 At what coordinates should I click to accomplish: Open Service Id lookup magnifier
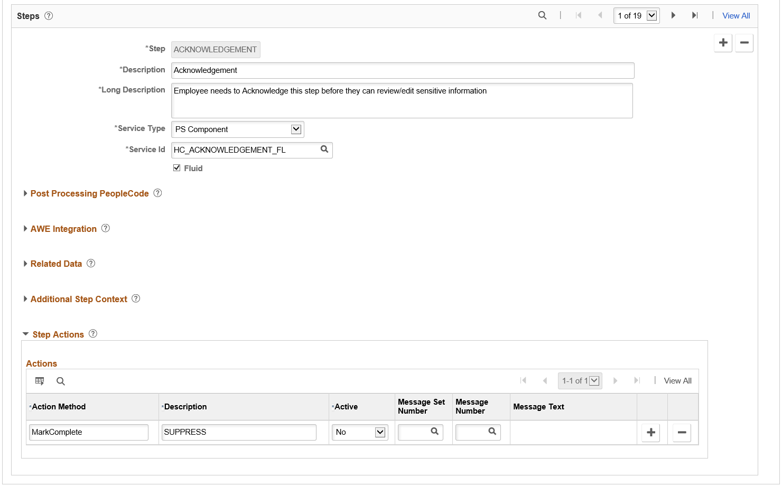[324, 149]
